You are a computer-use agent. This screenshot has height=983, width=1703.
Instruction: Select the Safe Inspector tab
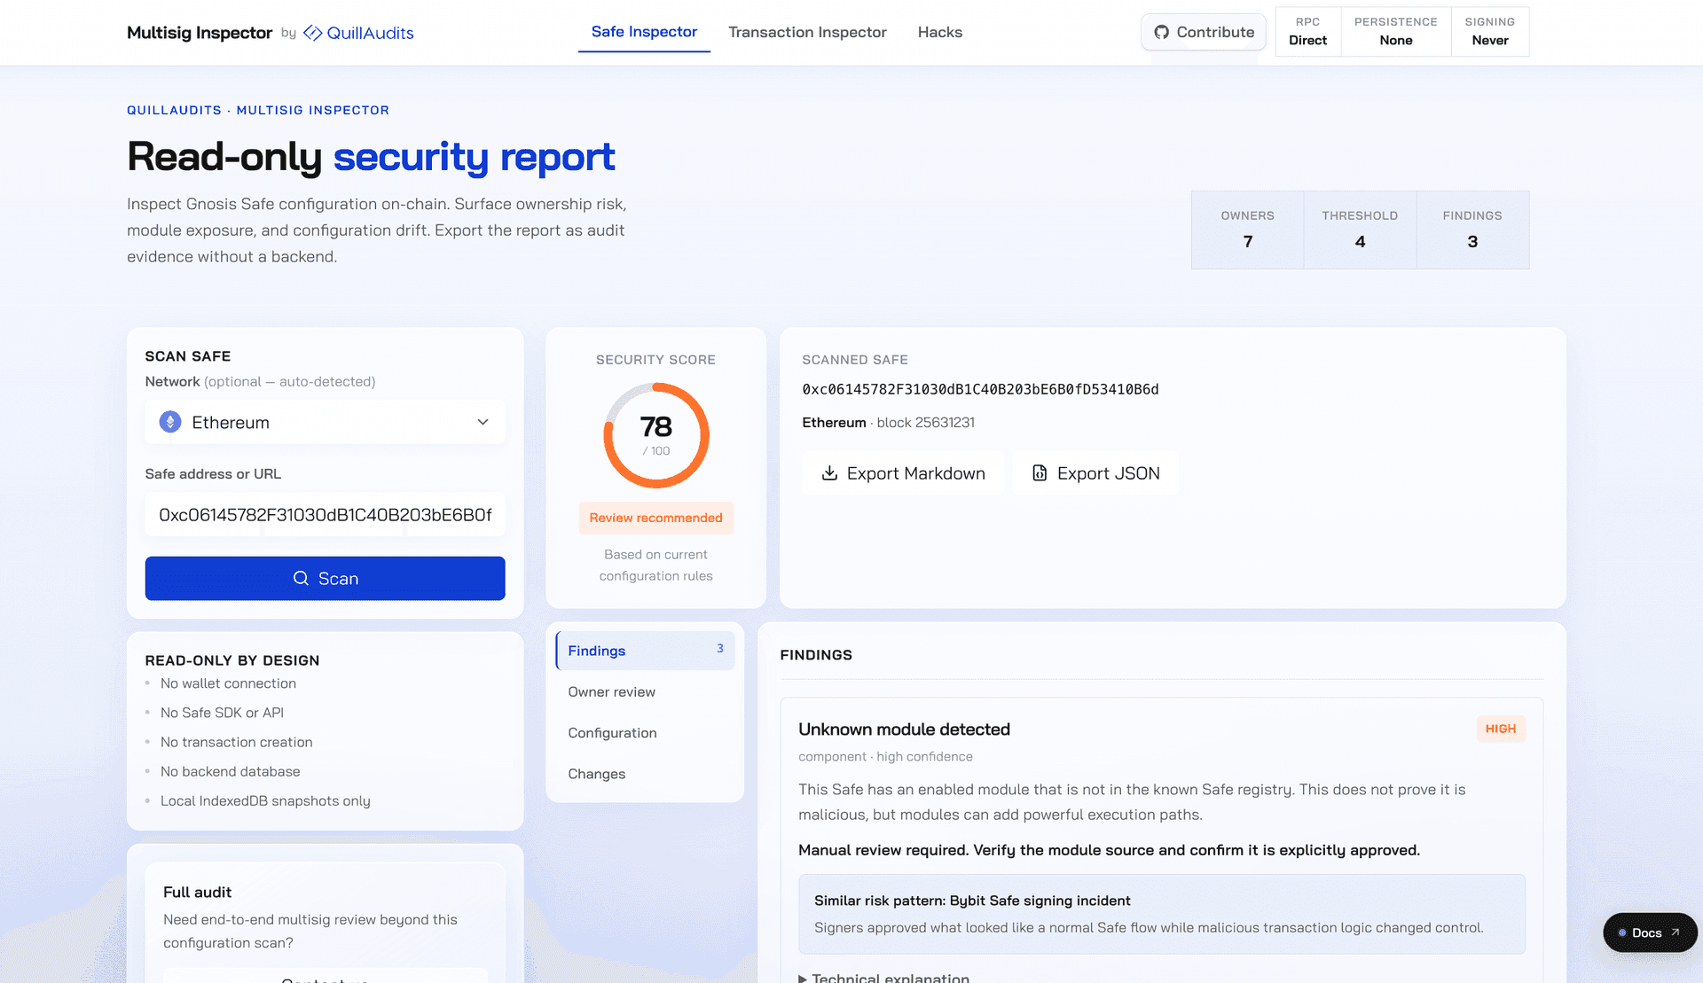click(x=644, y=32)
